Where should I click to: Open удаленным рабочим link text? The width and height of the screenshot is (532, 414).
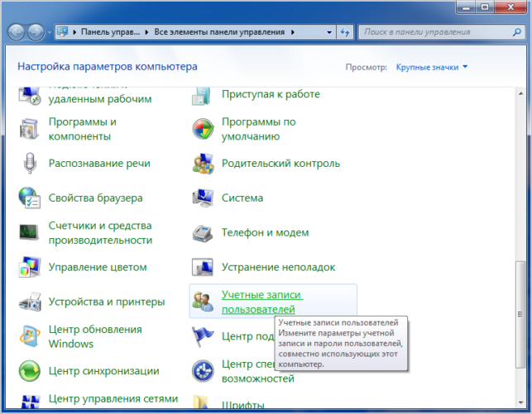coord(100,99)
